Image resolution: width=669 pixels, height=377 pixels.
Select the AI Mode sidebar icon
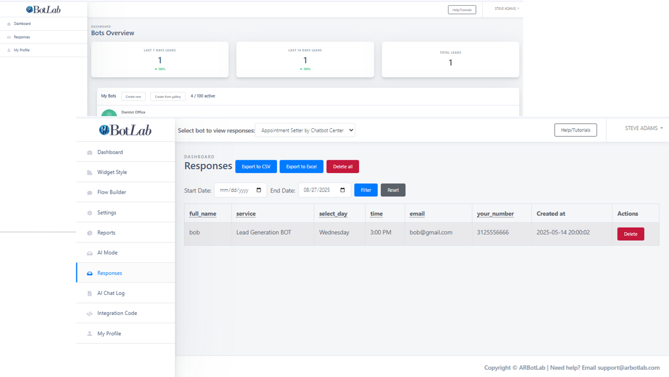pos(89,252)
